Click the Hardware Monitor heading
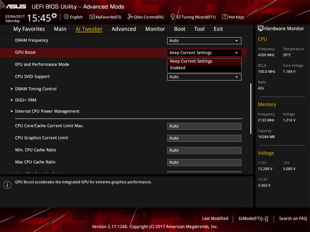Image resolution: width=310 pixels, height=232 pixels. tap(284, 29)
